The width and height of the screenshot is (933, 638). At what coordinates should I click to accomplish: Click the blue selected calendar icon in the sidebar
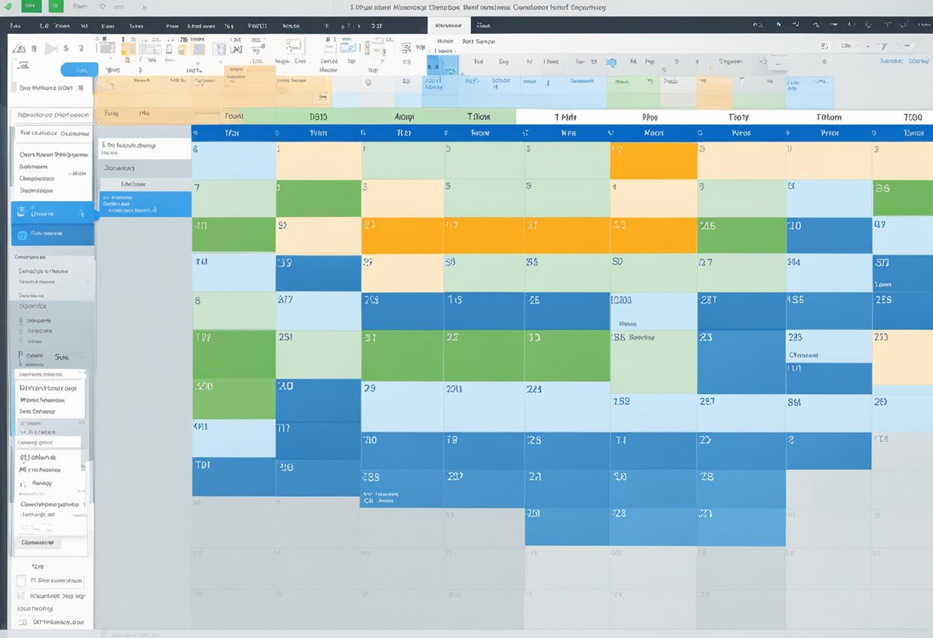[x=21, y=212]
